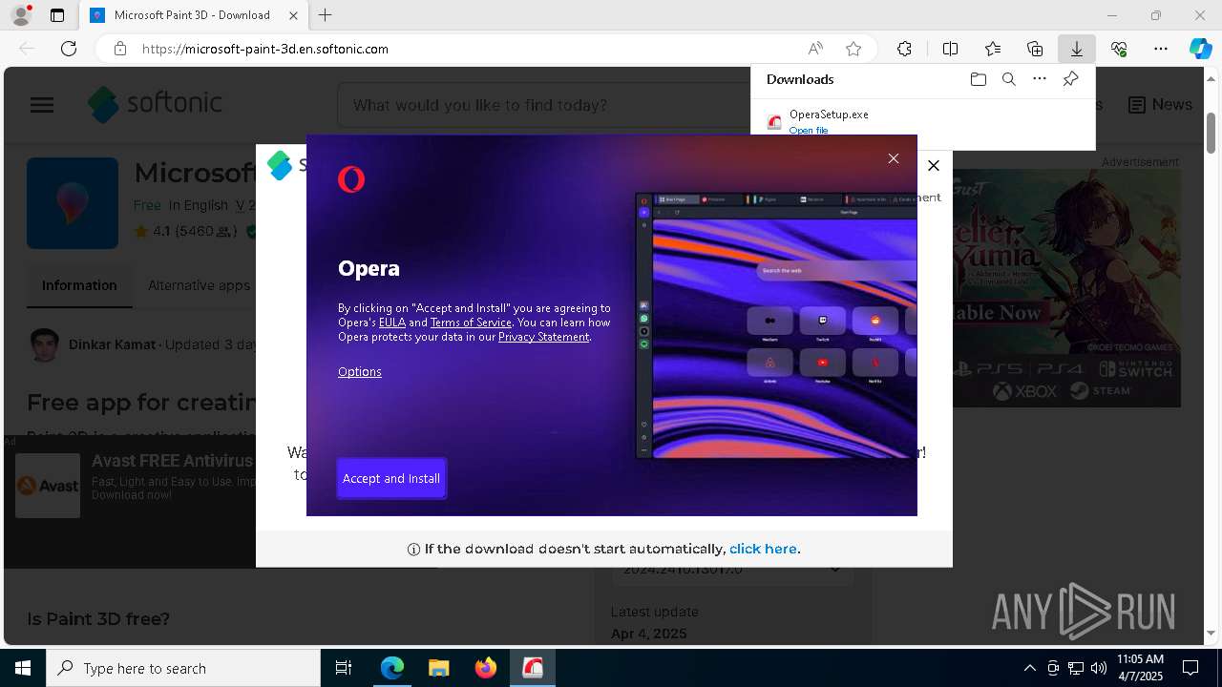Open the notification center icon
The height and width of the screenshot is (687, 1222).
pyautogui.click(x=1190, y=668)
